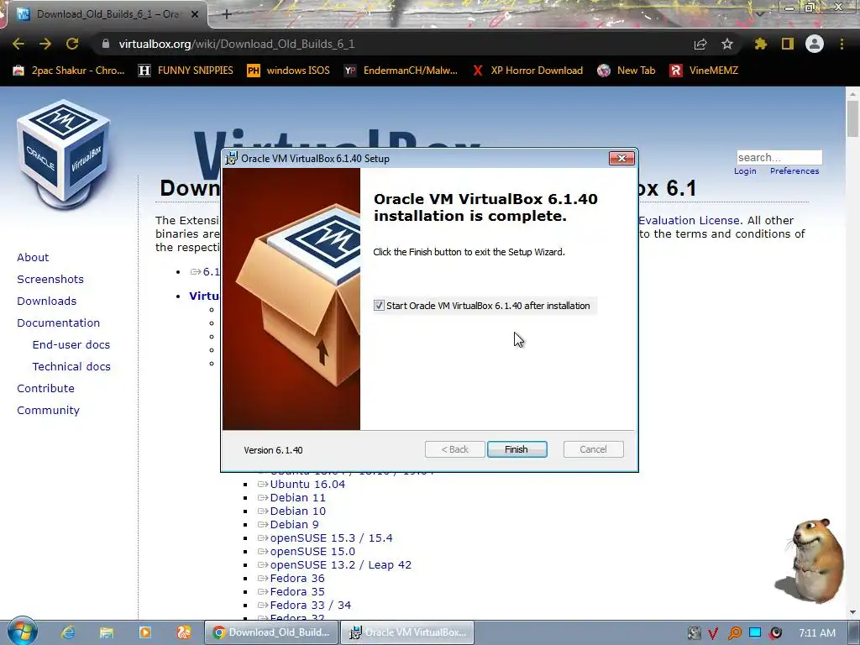Open About in sidebar

point(33,257)
